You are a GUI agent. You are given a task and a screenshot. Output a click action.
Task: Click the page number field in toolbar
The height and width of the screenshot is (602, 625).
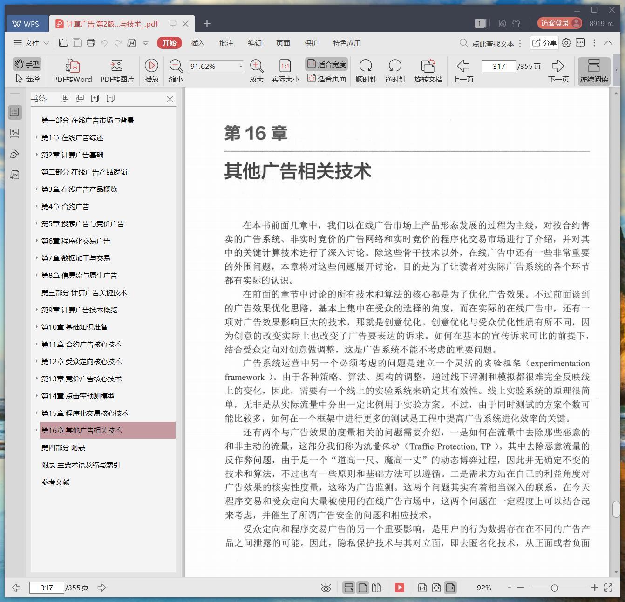(498, 66)
